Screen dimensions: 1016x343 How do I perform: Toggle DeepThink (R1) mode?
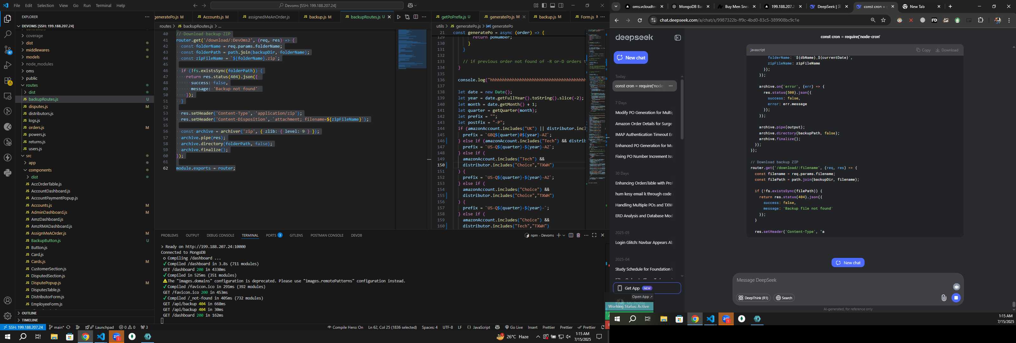[753, 298]
